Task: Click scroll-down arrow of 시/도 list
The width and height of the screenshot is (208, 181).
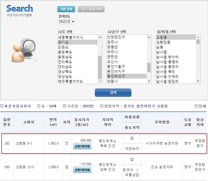Action: point(100,81)
